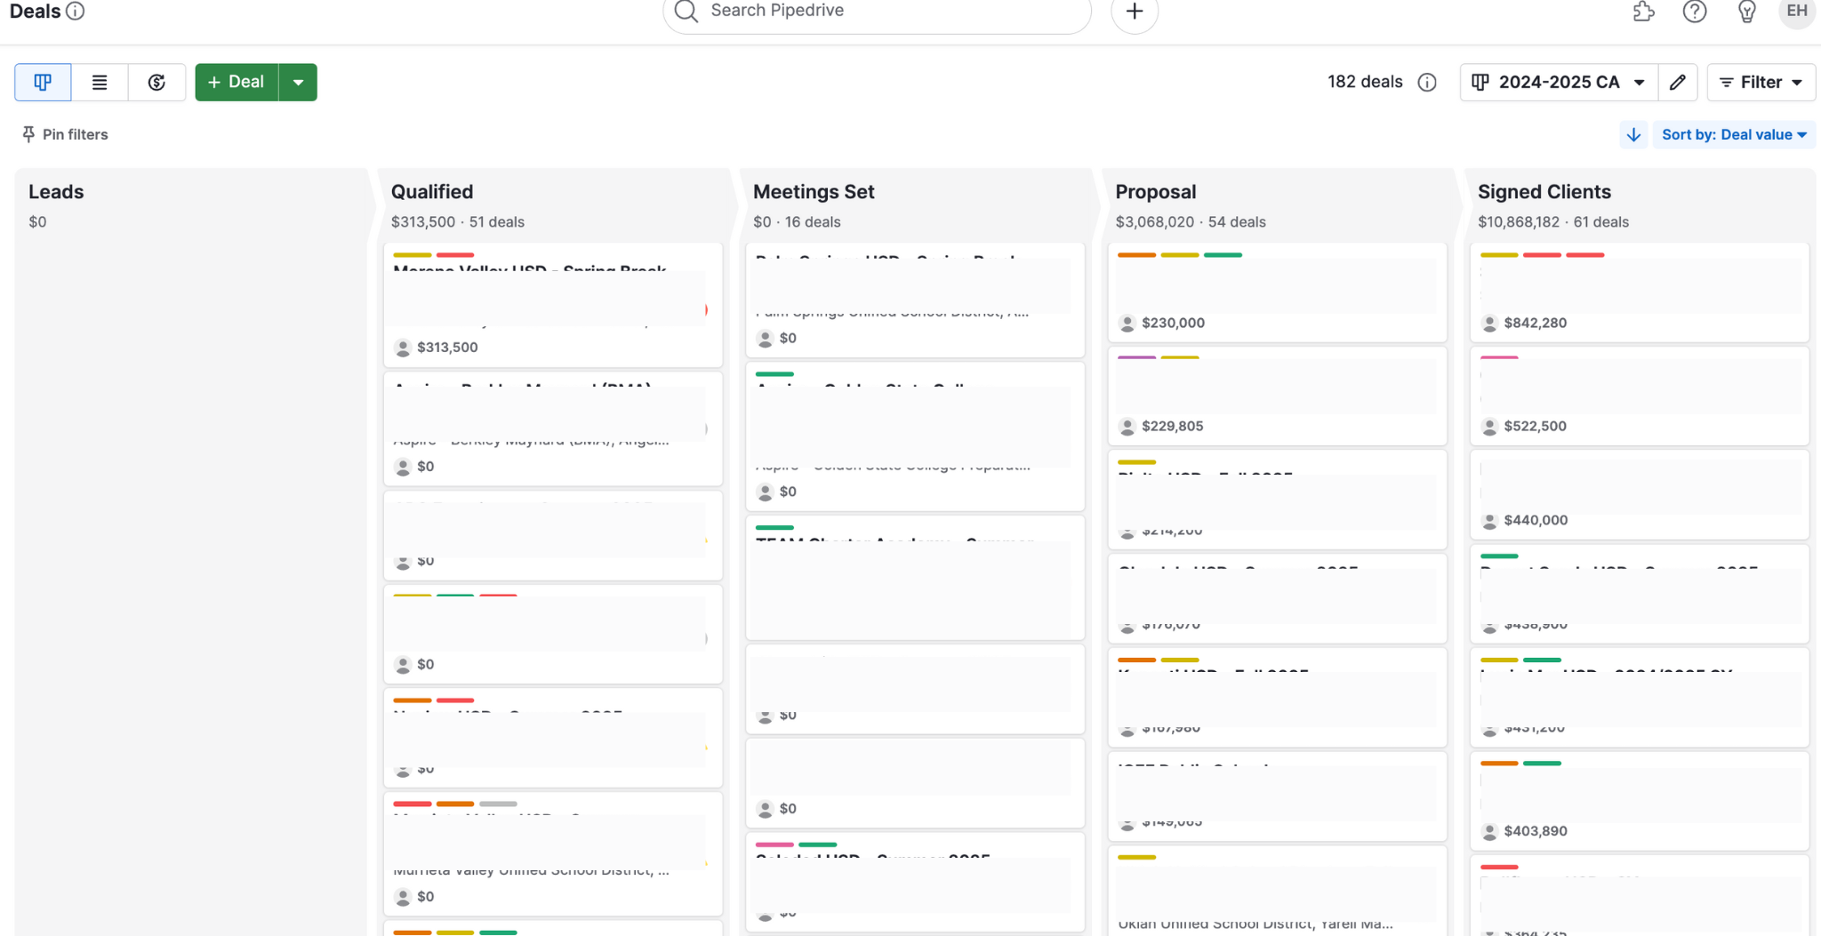Select the Leads stage header
The image size is (1821, 936).
tap(56, 192)
